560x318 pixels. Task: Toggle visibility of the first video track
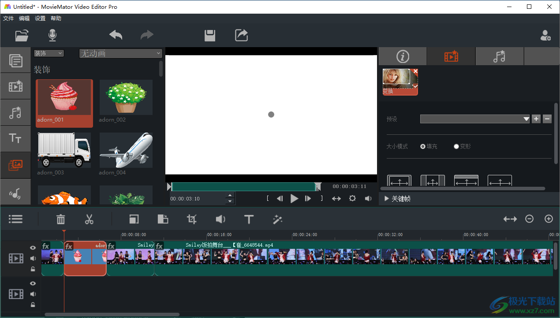(x=33, y=248)
